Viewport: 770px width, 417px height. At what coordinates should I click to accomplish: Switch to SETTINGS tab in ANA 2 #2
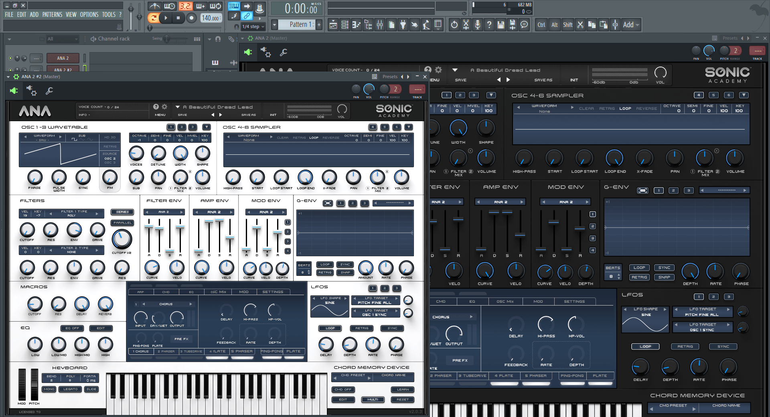(x=273, y=292)
